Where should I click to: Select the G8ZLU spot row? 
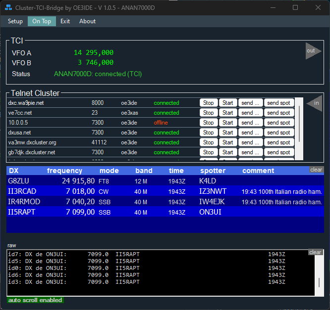click(x=165, y=181)
